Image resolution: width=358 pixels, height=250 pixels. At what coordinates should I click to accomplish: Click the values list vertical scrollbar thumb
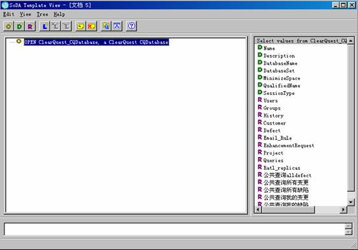(351, 118)
